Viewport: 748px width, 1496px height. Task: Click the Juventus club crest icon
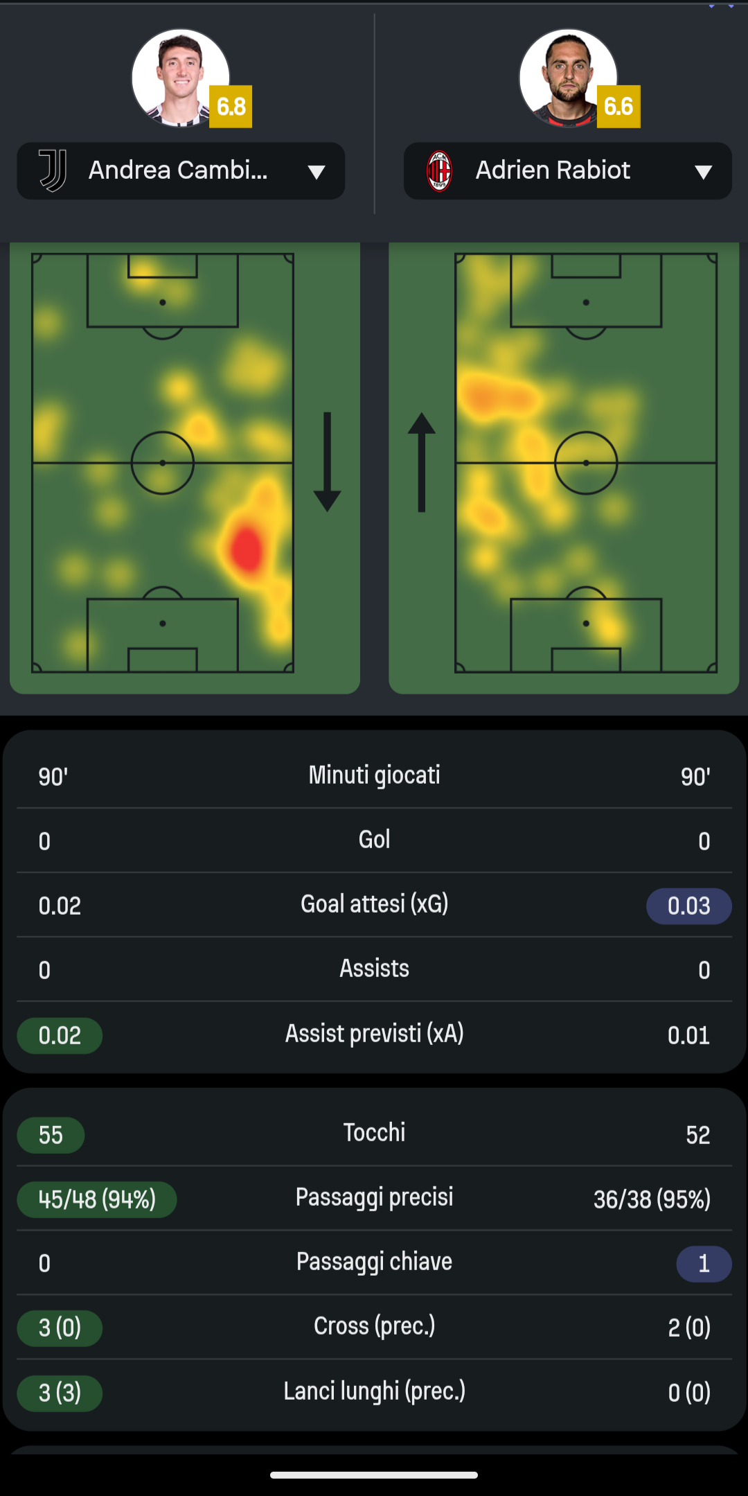(53, 170)
